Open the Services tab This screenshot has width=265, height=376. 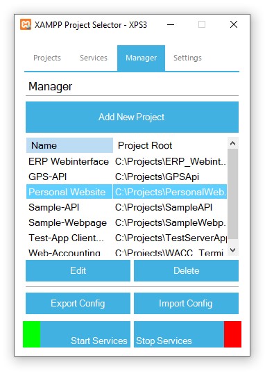(94, 58)
